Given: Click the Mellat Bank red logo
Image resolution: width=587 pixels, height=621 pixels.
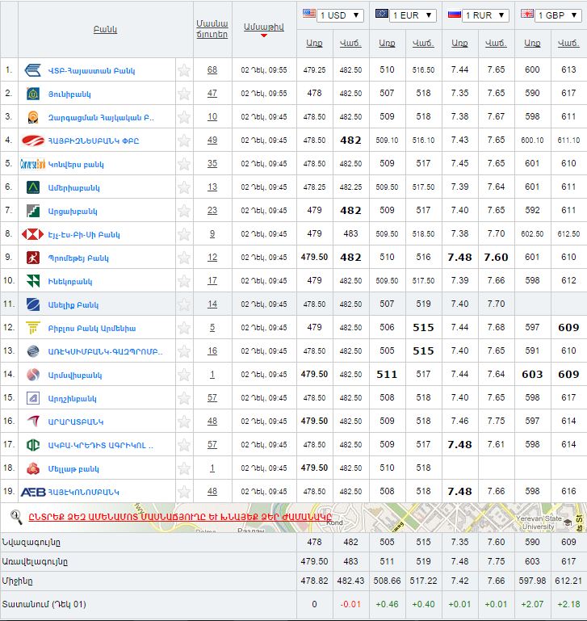Looking at the screenshot, I should pyautogui.click(x=33, y=468).
